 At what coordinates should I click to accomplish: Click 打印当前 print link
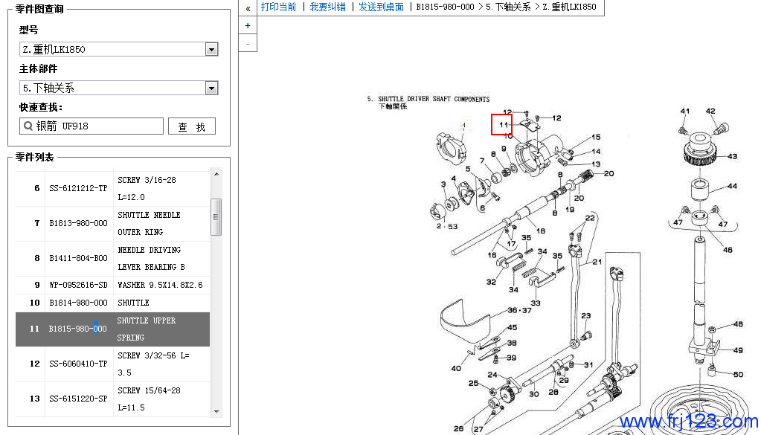[278, 7]
